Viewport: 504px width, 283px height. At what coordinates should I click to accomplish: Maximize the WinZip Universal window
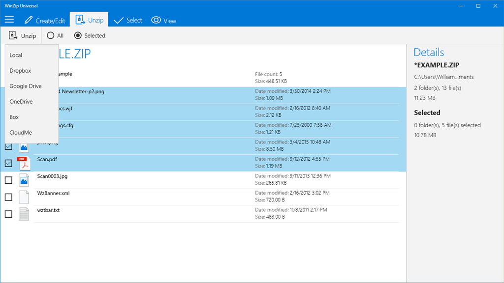click(x=478, y=6)
